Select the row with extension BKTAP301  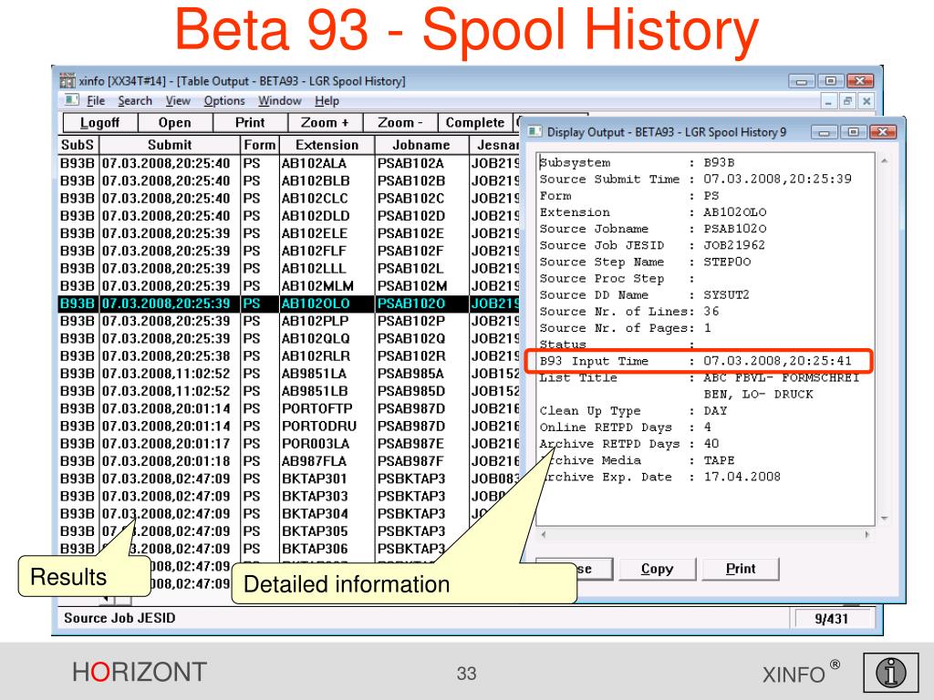point(289,479)
